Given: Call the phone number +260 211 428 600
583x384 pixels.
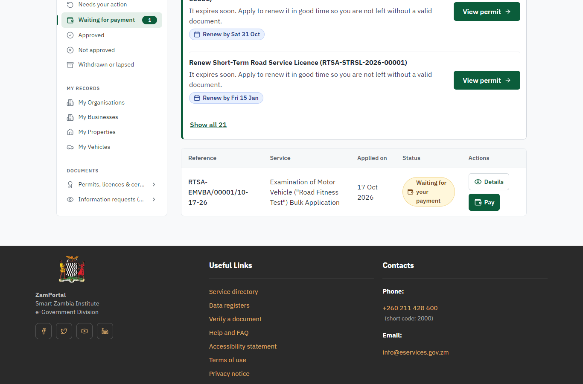Looking at the screenshot, I should (x=410, y=308).
